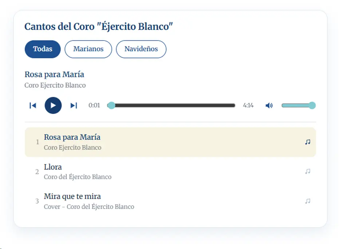Click music note icon on Rosa para María row

coord(308,142)
